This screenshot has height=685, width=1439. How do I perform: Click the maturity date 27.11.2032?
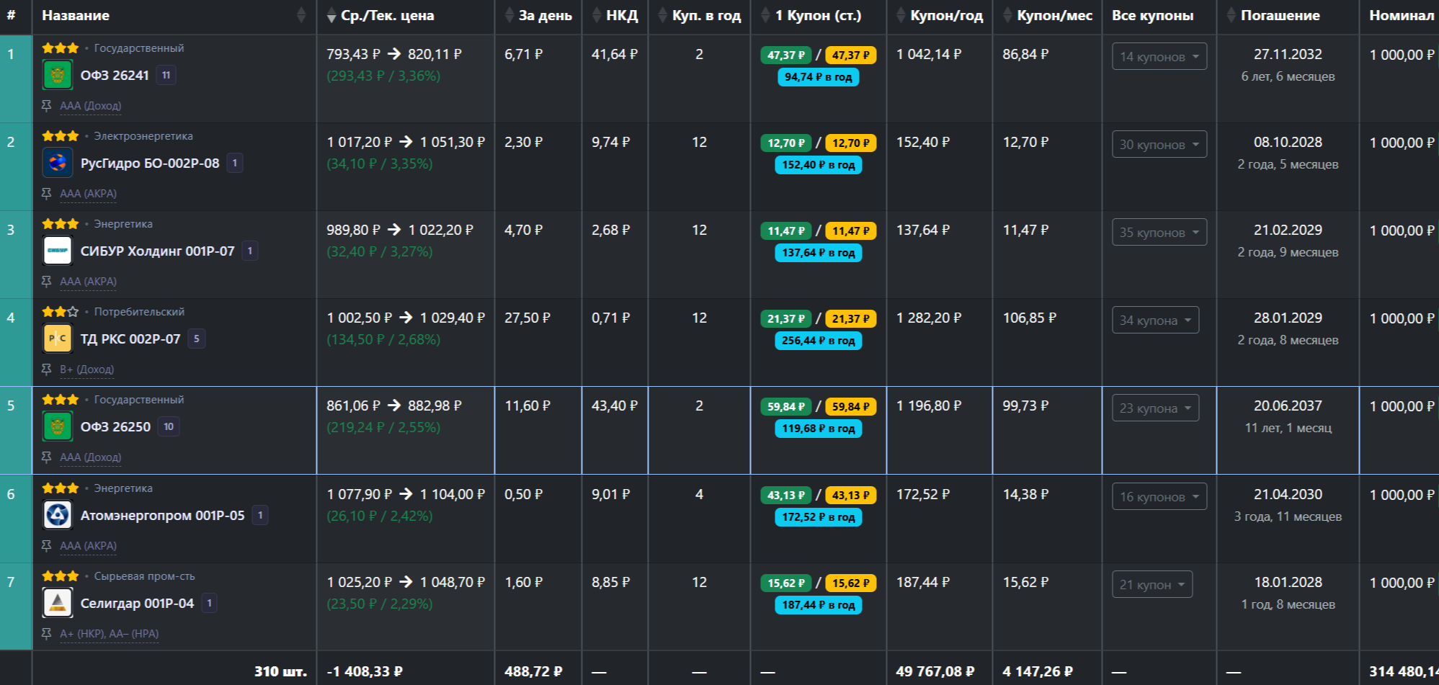(1288, 54)
